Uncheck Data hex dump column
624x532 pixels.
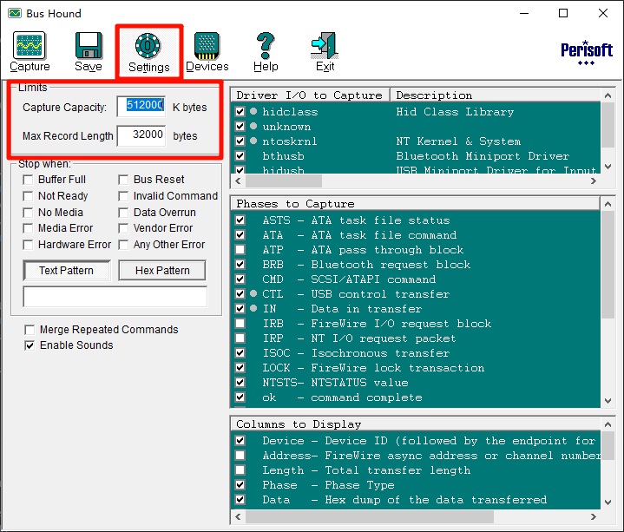[x=240, y=499]
